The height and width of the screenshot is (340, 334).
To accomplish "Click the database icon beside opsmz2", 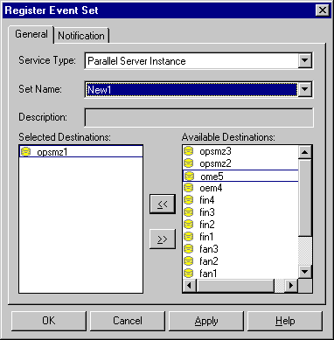I will tap(189, 163).
